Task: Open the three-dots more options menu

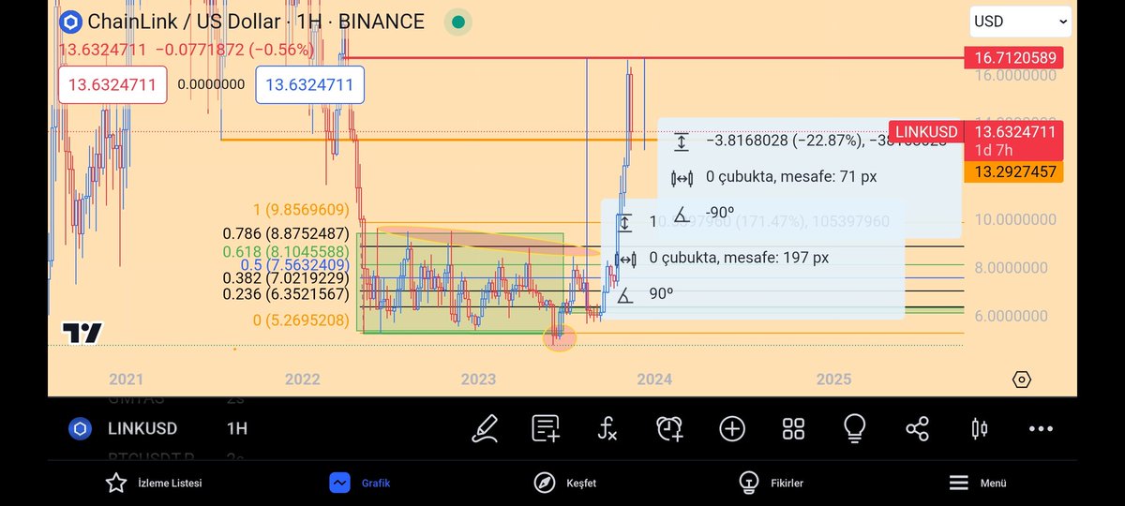Action: (x=1041, y=429)
